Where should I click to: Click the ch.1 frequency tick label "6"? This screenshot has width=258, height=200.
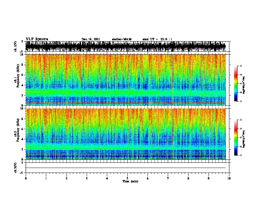point(22,75)
